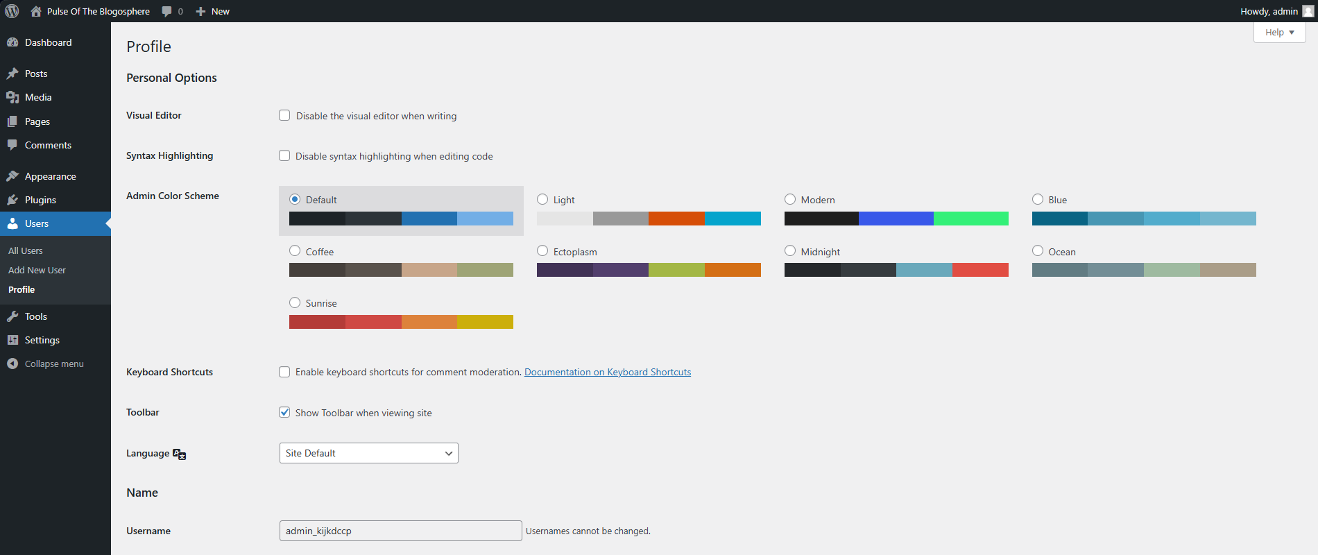
Task: Click the Plugins plug icon
Action: pos(12,200)
